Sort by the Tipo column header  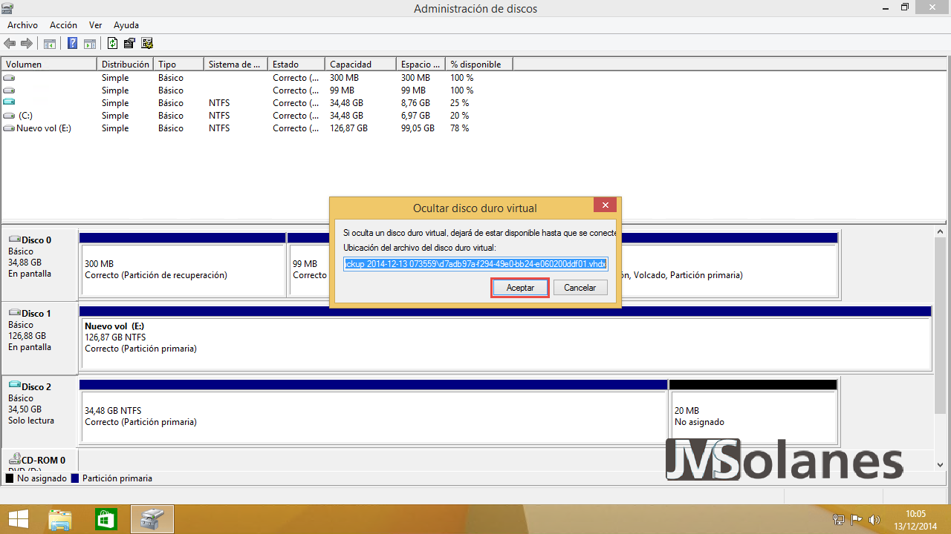178,65
